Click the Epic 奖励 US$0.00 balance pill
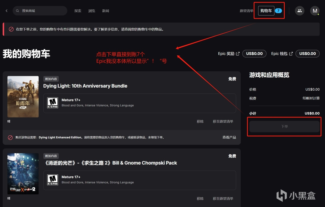 [254, 54]
